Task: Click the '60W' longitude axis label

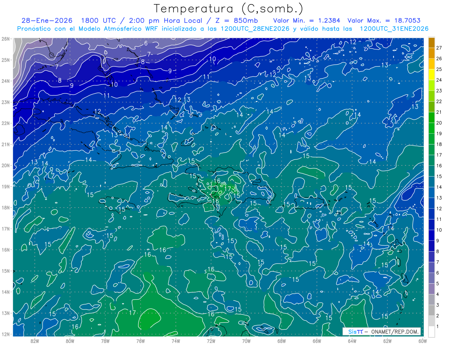Action: (423, 340)
